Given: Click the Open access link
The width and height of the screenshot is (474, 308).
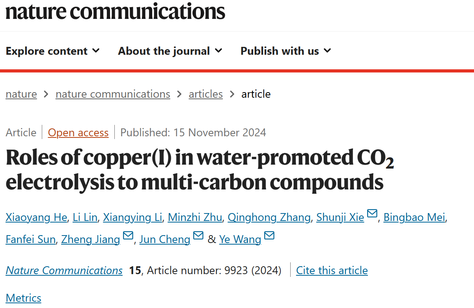Looking at the screenshot, I should [78, 133].
